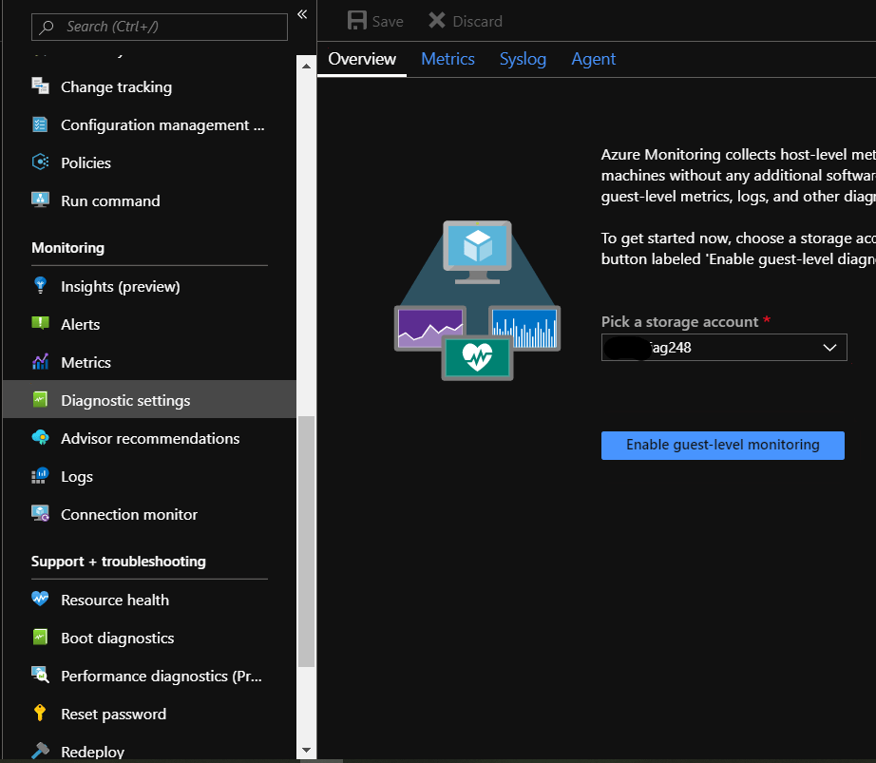The width and height of the screenshot is (876, 763).
Task: Open the Logs blade
Action: pyautogui.click(x=77, y=476)
